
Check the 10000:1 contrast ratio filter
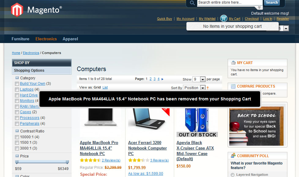point(17,137)
